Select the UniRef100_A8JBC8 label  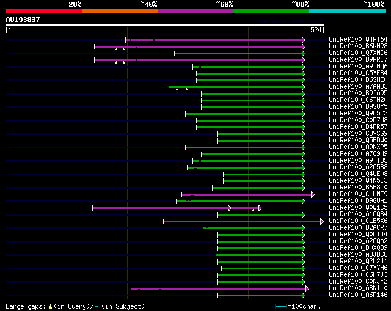[x=358, y=255]
